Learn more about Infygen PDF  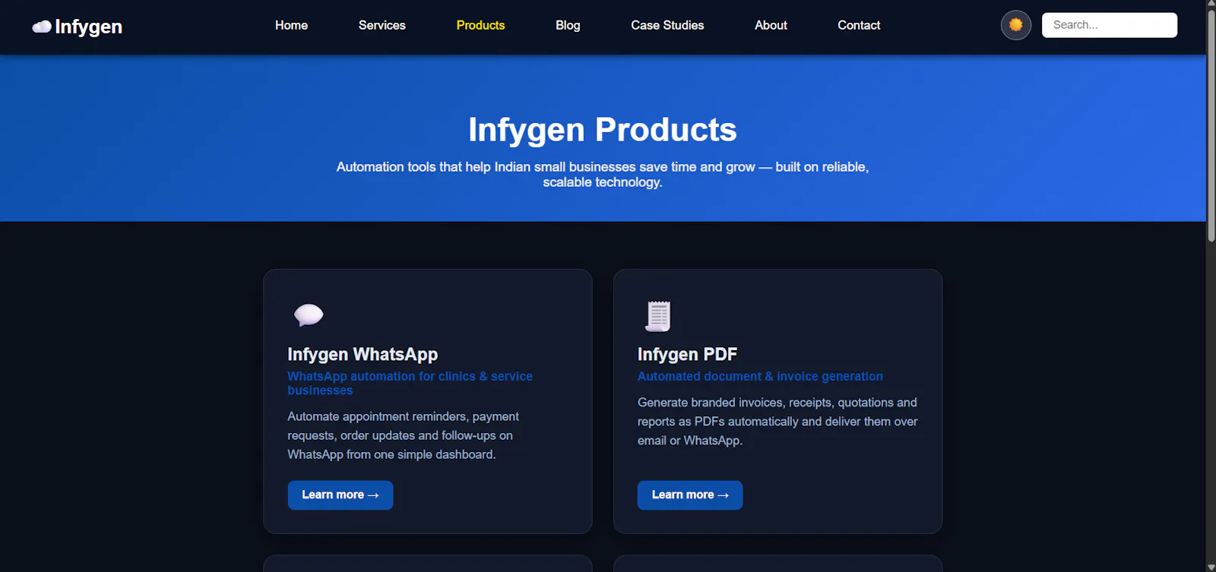[690, 495]
